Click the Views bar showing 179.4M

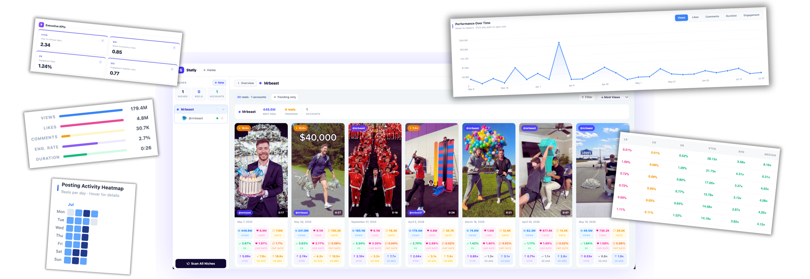tap(90, 113)
